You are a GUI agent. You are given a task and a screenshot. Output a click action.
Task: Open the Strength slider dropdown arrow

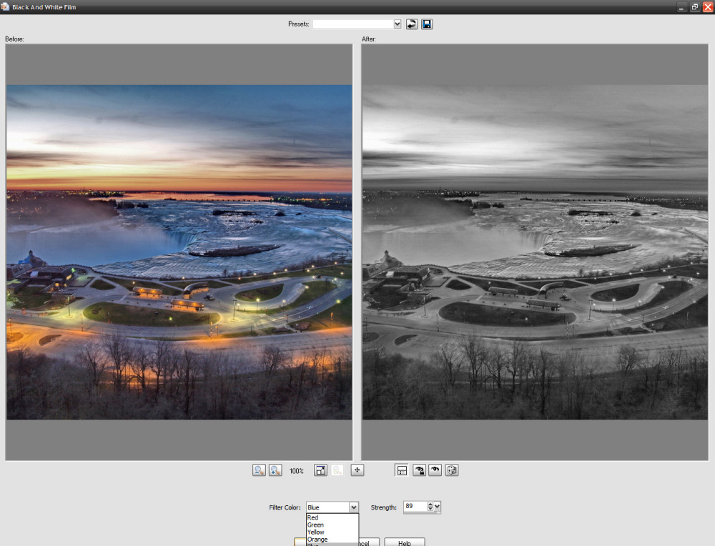(x=438, y=507)
